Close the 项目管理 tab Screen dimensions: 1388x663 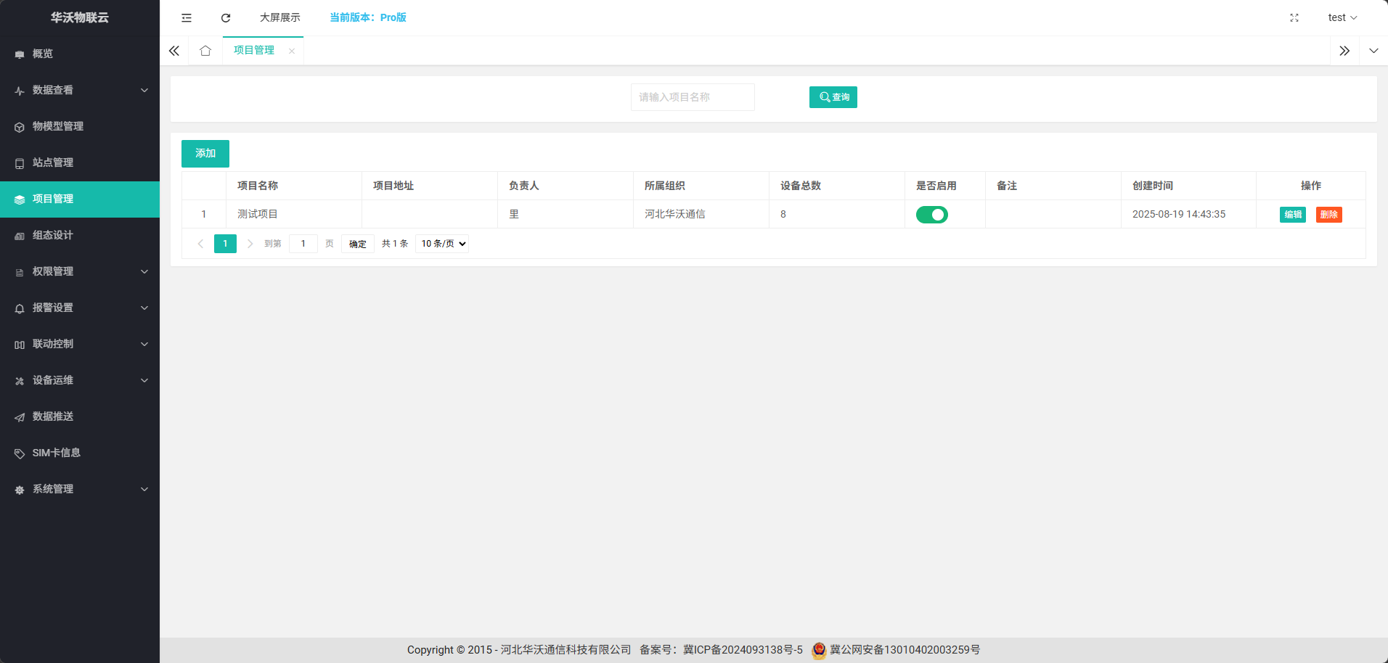pyautogui.click(x=292, y=51)
